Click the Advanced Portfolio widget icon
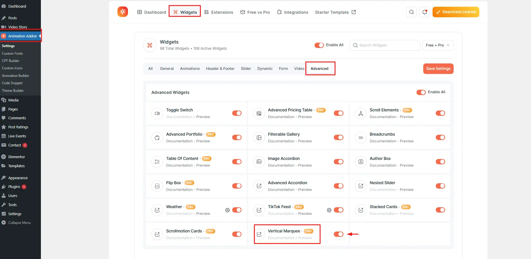531x259 pixels. [x=157, y=138]
